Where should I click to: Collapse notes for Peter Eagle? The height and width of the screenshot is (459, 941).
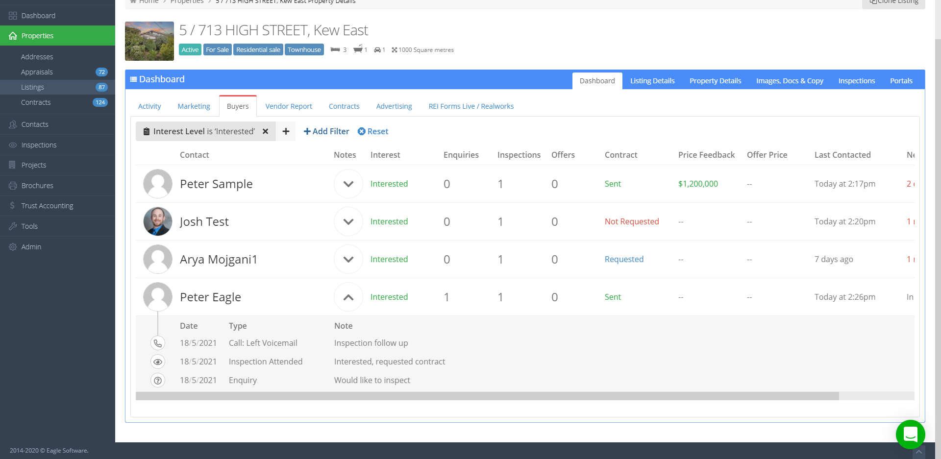coord(348,297)
